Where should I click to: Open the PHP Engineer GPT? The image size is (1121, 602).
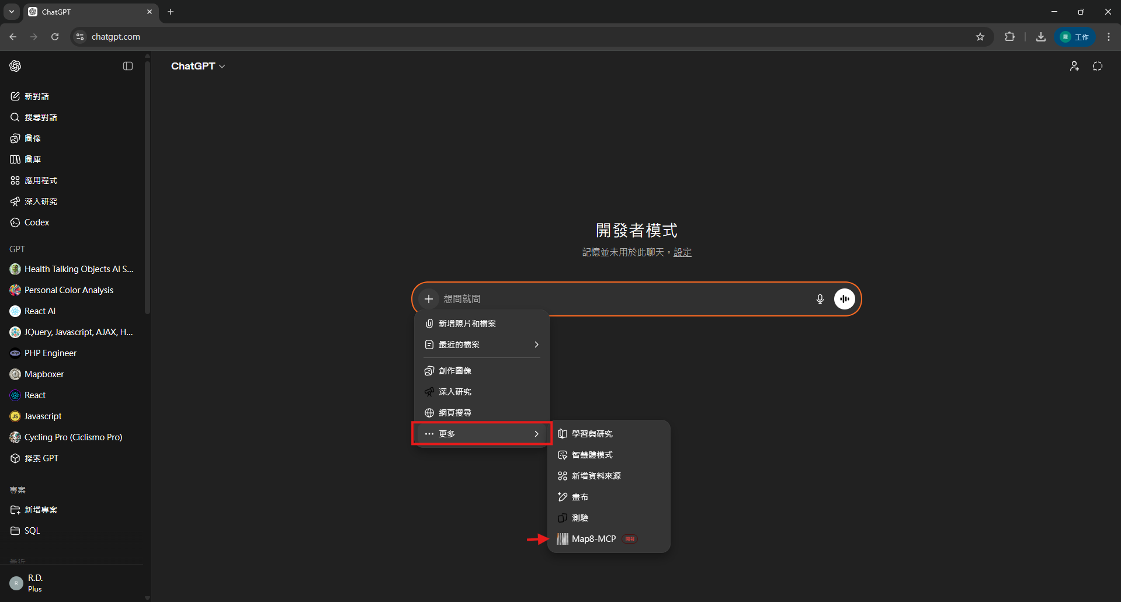(71, 353)
